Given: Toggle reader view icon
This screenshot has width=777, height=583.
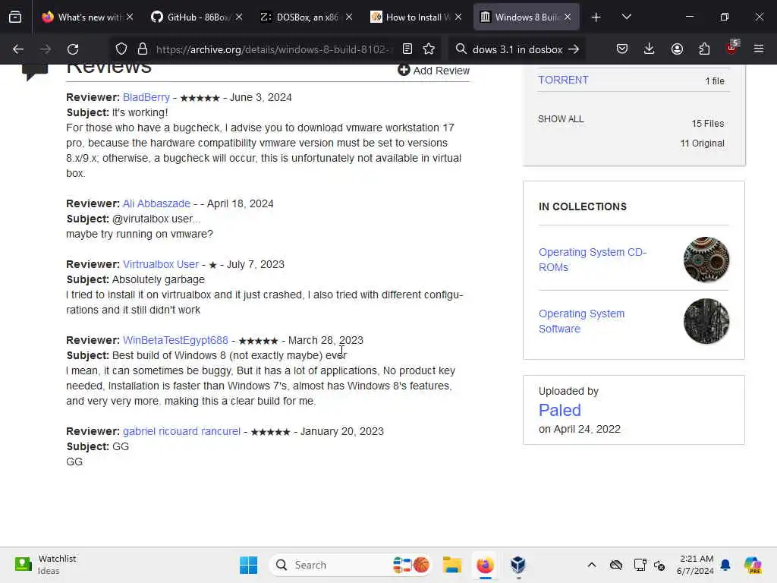Looking at the screenshot, I should tap(407, 49).
